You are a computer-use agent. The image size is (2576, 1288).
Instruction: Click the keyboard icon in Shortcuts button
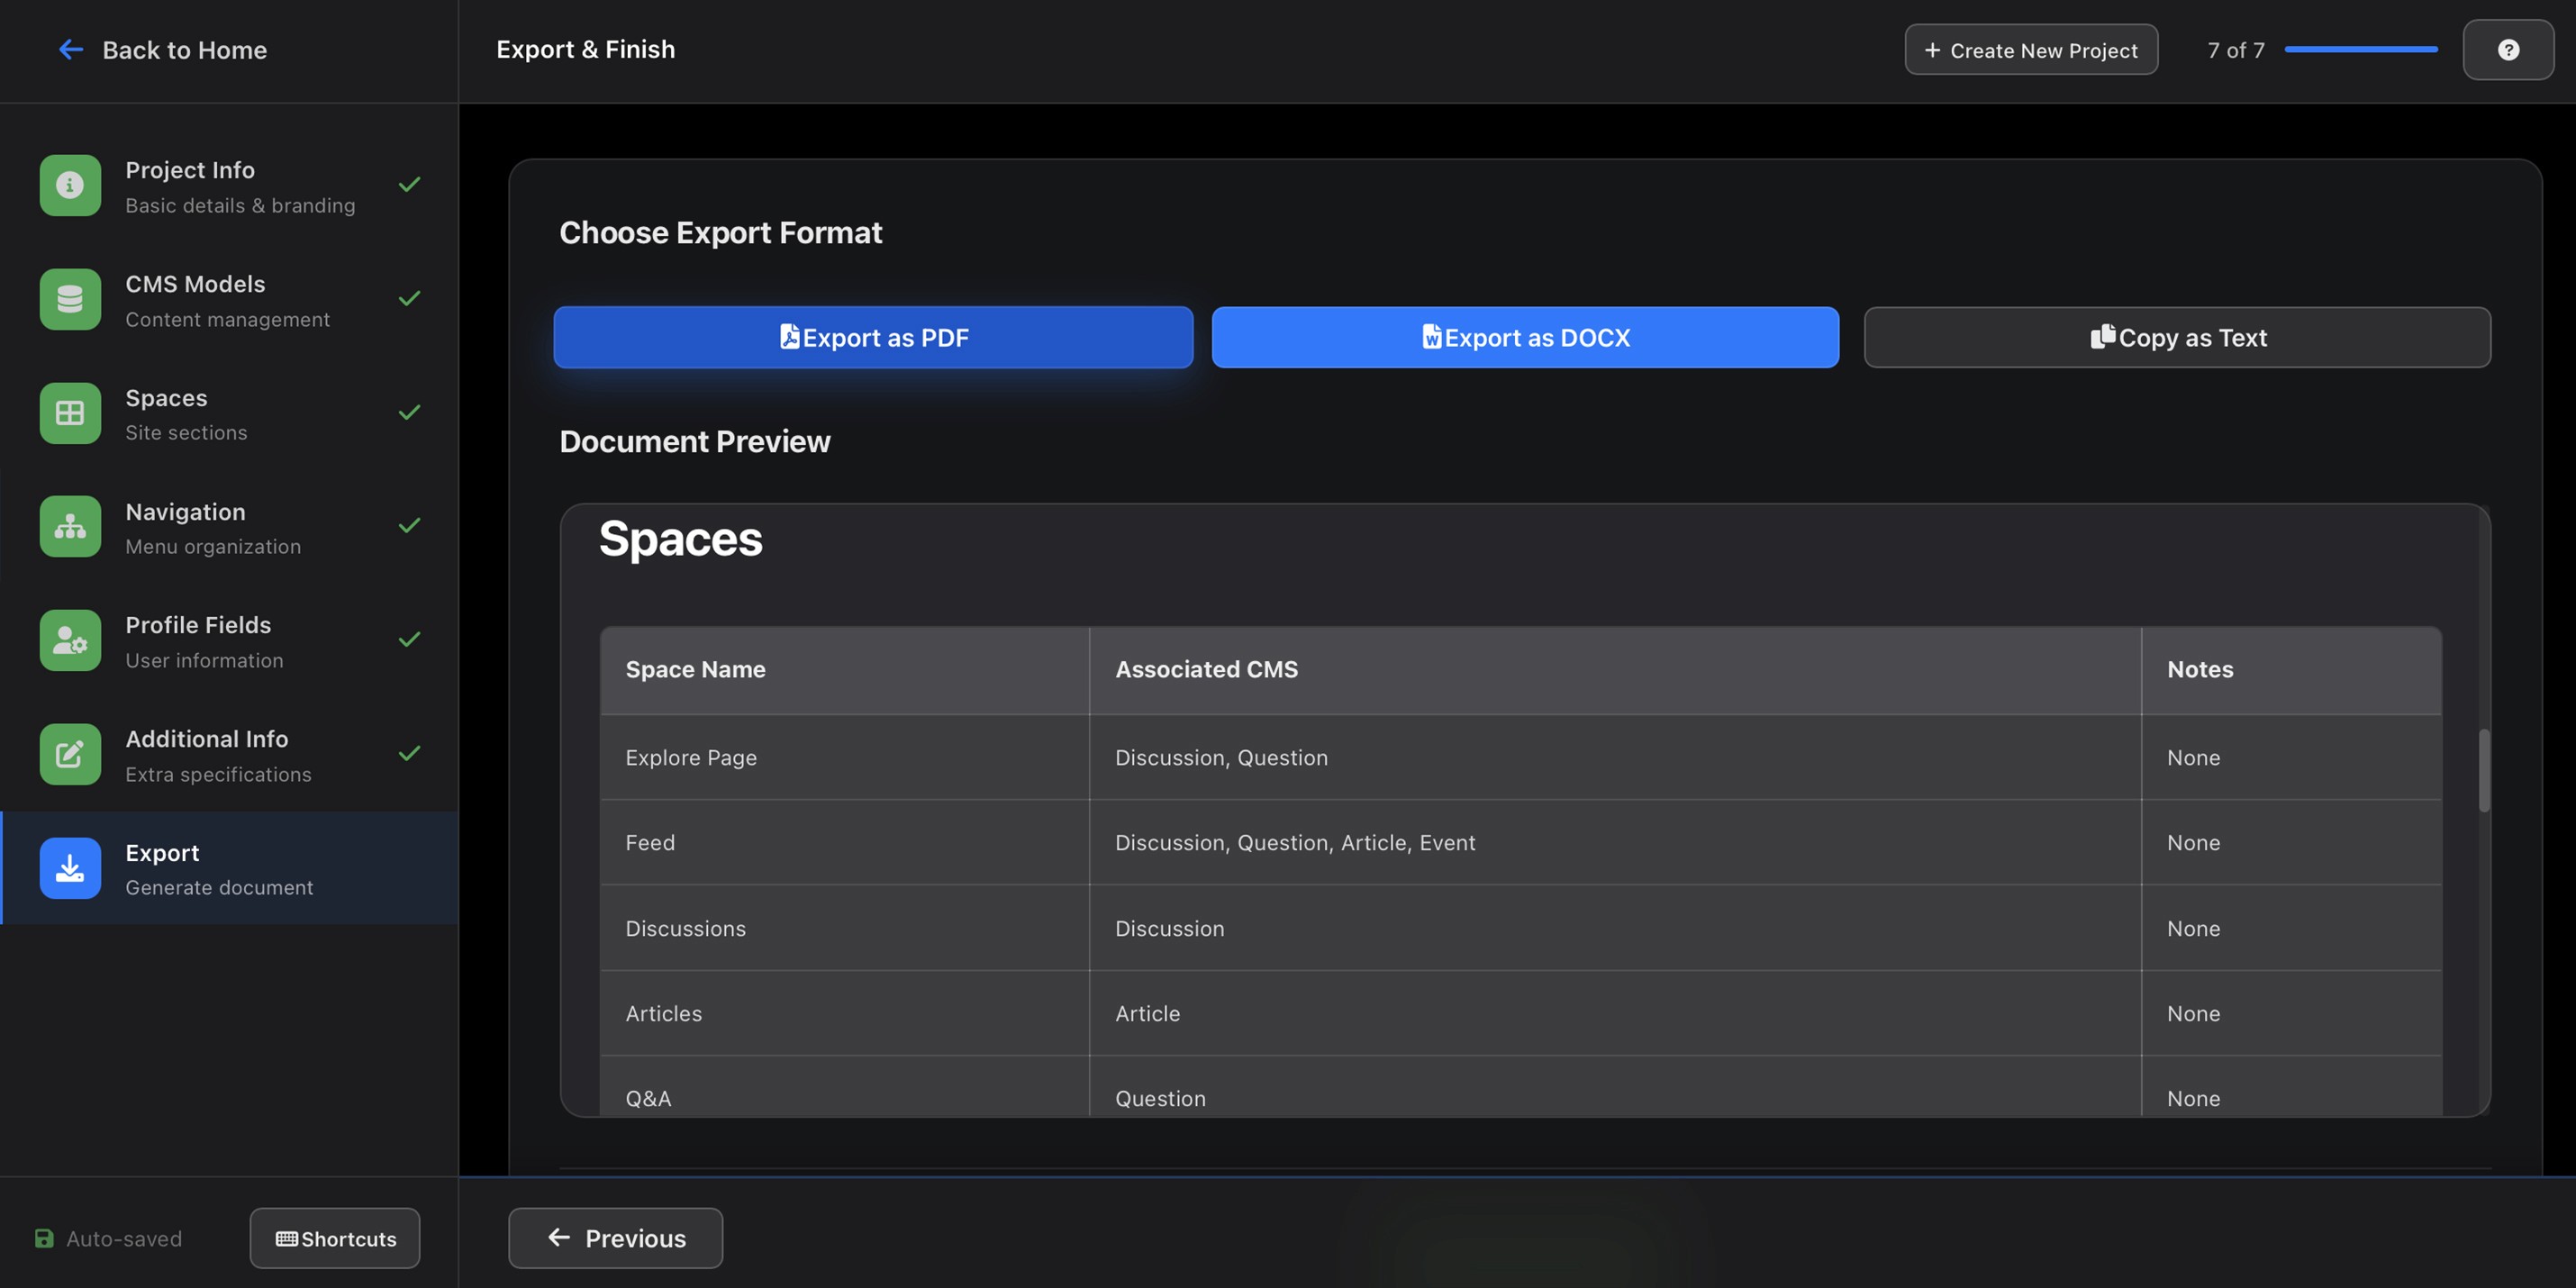(287, 1238)
